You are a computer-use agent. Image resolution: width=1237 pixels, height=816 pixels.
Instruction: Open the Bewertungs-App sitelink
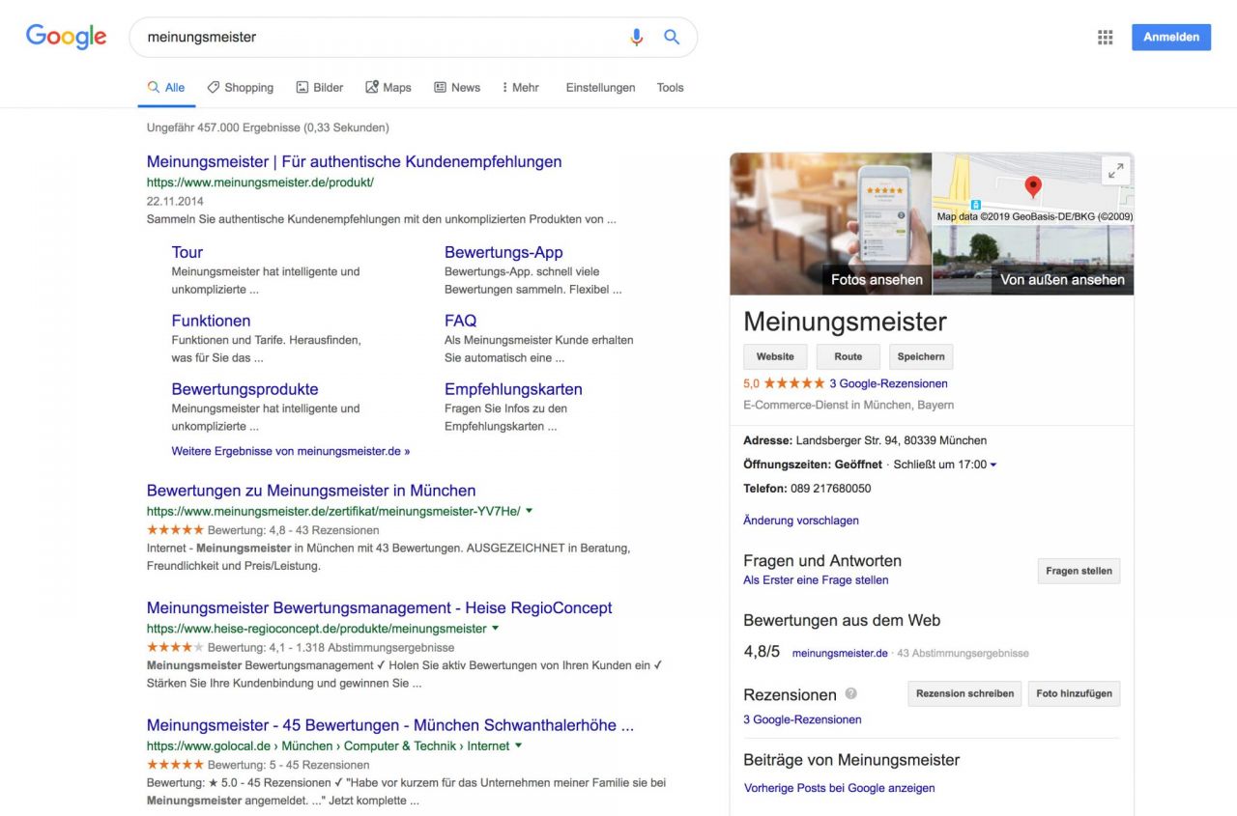(x=503, y=253)
